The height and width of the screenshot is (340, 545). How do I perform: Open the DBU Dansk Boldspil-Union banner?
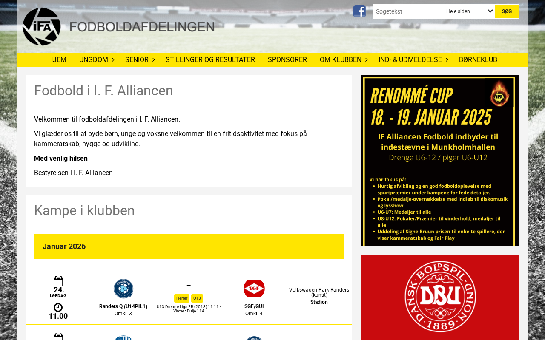(x=440, y=297)
